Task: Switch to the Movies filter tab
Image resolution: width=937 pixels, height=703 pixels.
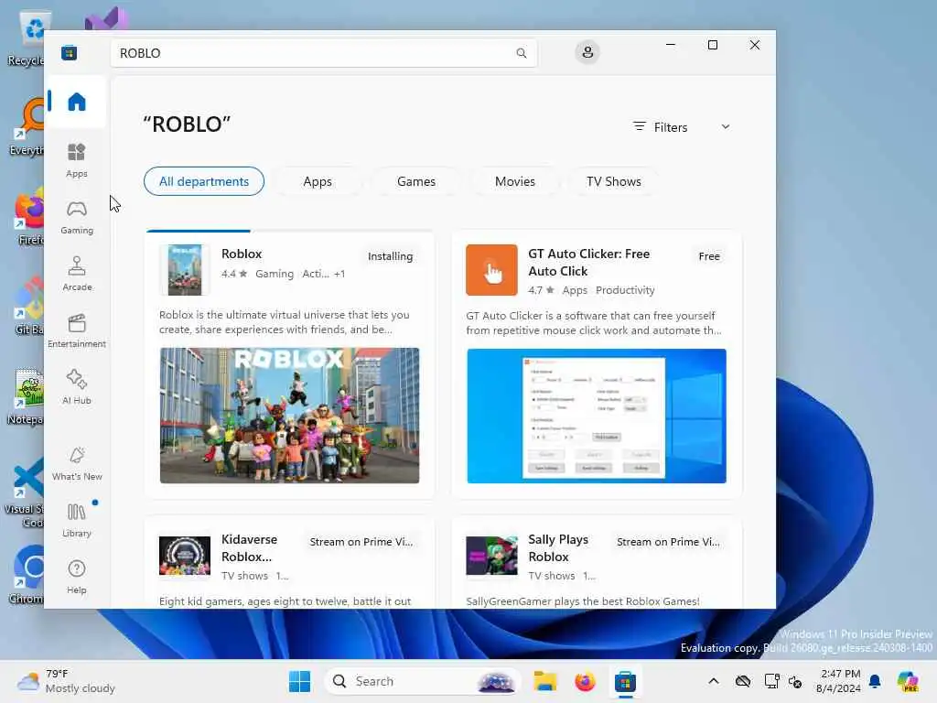Action: point(515,181)
